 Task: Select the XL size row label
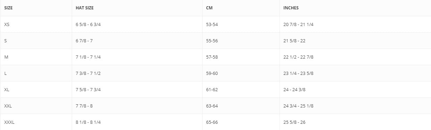pyautogui.click(x=7, y=89)
